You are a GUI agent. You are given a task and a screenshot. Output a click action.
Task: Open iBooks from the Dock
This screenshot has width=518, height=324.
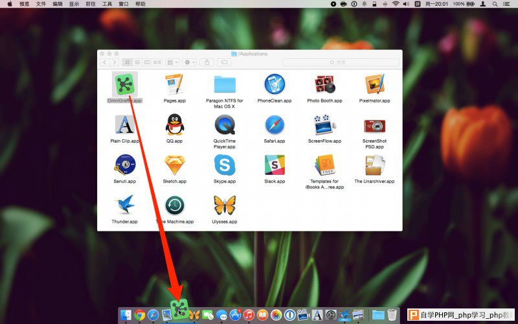pos(262,315)
